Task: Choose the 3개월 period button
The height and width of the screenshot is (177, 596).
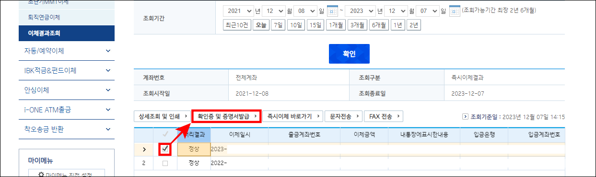Action: [357, 25]
